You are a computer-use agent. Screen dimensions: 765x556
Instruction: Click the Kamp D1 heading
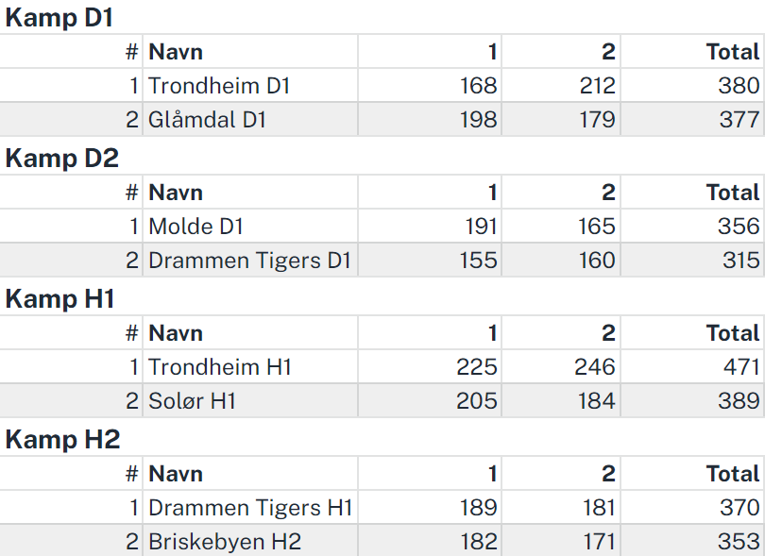59,18
